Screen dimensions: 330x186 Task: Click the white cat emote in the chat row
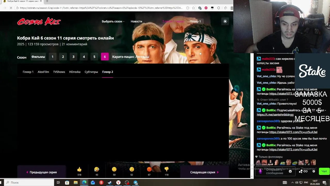[x=301, y=162]
